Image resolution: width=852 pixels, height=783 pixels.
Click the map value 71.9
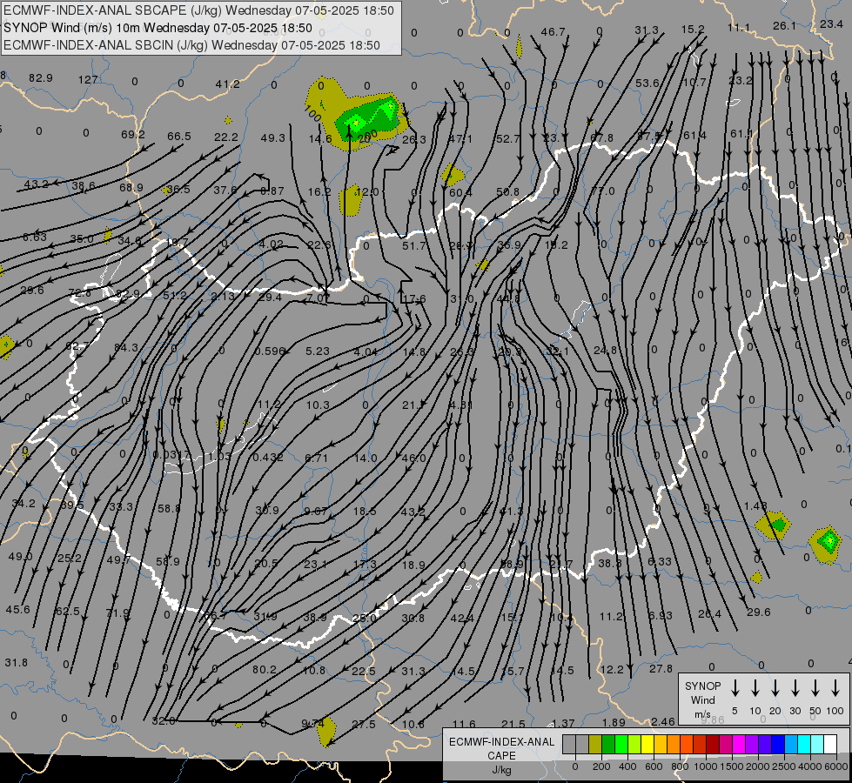[117, 613]
